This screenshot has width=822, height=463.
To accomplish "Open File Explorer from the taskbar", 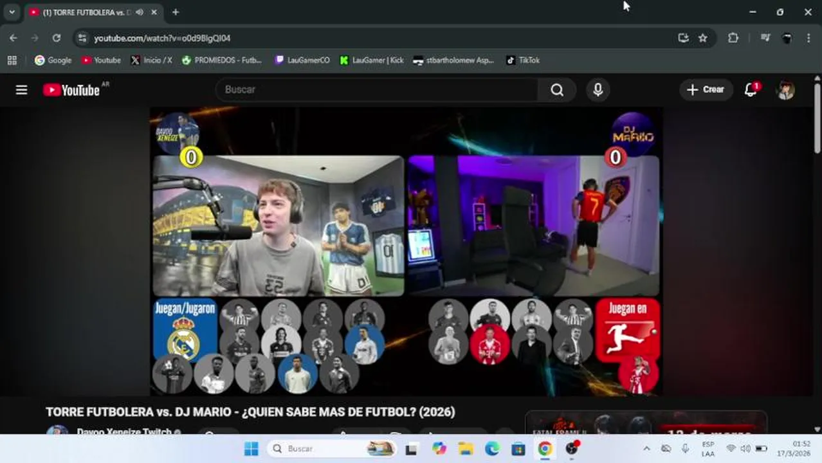I will point(466,449).
